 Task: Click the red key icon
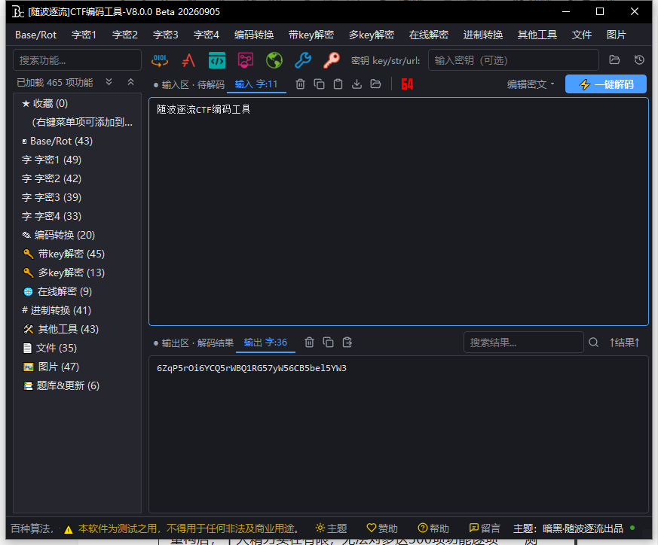pos(332,60)
